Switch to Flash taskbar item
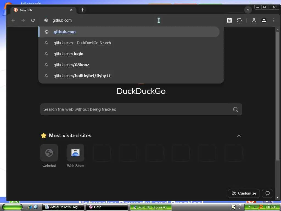Screen dimensions: 281x211 (107, 207)
